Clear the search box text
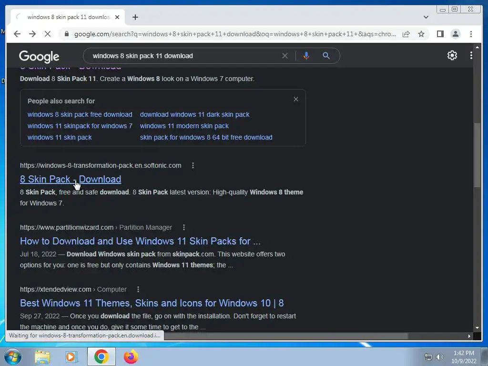Viewport: 488px width, 366px height. click(x=285, y=56)
